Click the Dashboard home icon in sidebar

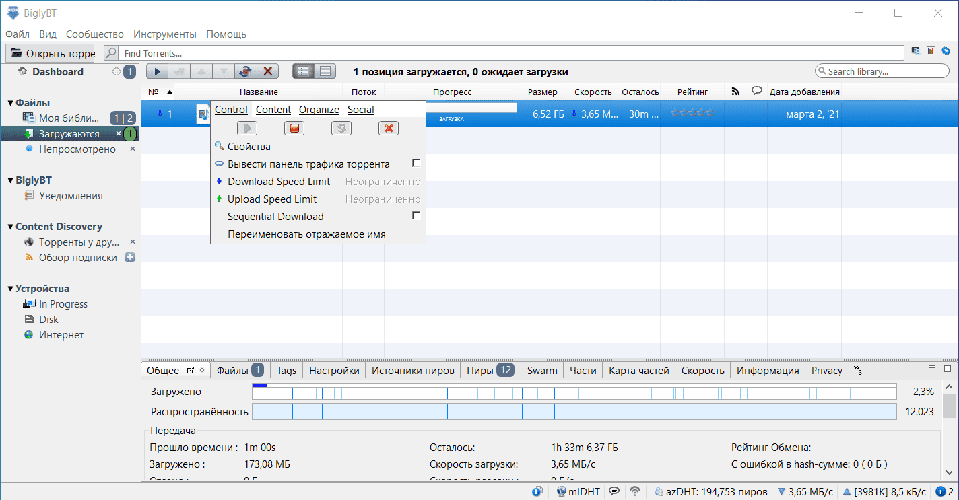pyautogui.click(x=22, y=71)
